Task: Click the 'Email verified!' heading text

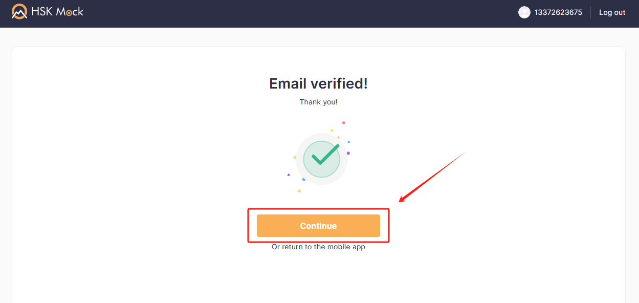Action: (x=318, y=83)
